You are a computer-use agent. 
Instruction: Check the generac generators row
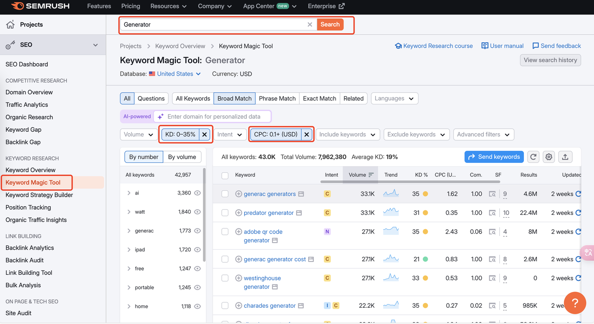[225, 194]
